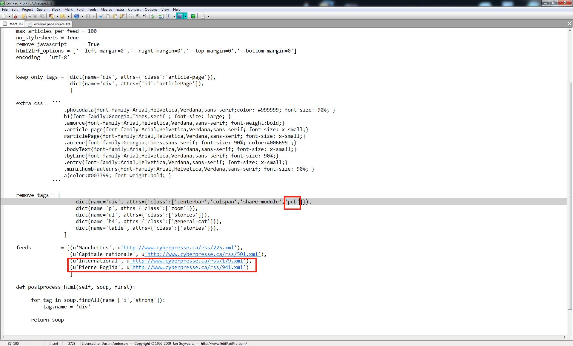
Task: Click the Search magnifier icon in toolbar
Action: coord(131,16)
